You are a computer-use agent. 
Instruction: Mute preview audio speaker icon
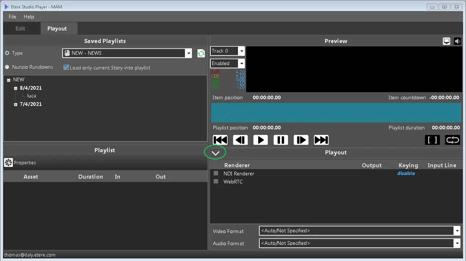click(458, 41)
